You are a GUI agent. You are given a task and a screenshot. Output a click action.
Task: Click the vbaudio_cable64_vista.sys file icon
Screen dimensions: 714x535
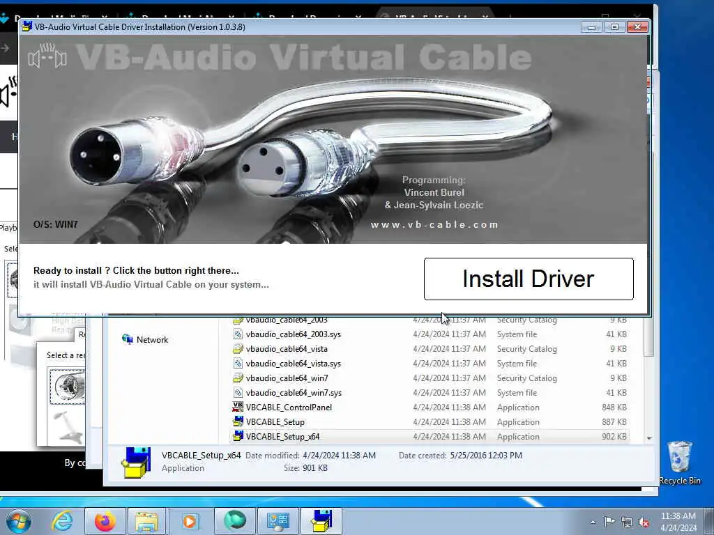coord(238,363)
